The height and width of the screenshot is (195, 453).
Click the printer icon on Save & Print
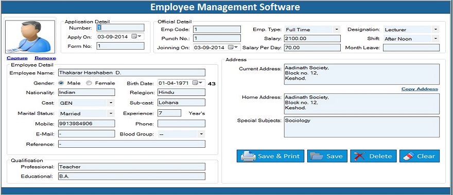[x=248, y=156]
